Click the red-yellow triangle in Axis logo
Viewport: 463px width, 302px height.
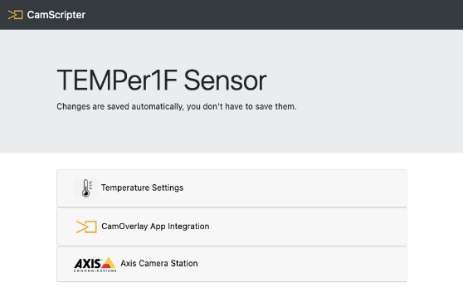tap(109, 262)
